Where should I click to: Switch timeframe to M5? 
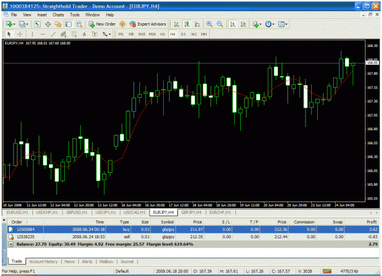pyautogui.click(x=131, y=34)
